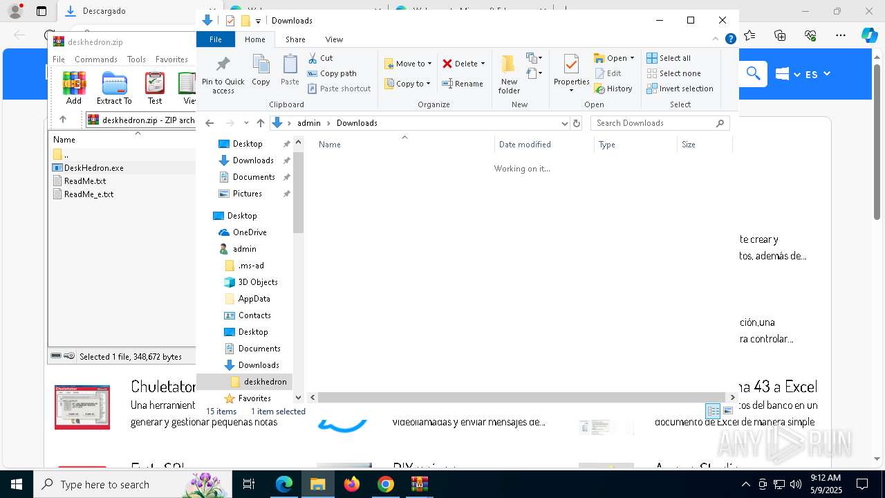
Task: Open the Explorer File tab
Action: pyautogui.click(x=216, y=39)
